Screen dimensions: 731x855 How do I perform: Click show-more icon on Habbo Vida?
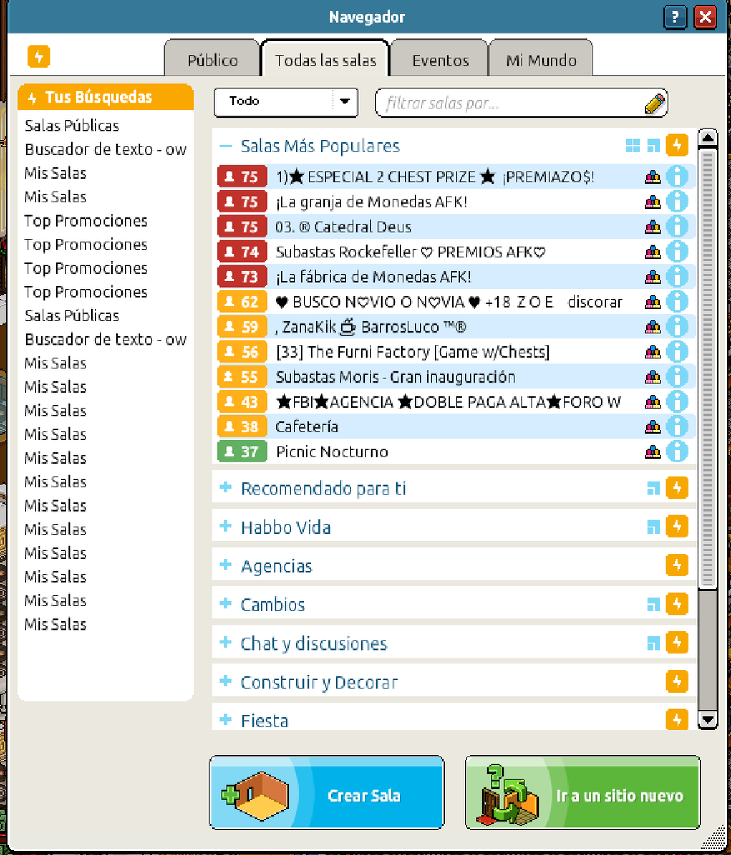pos(653,527)
